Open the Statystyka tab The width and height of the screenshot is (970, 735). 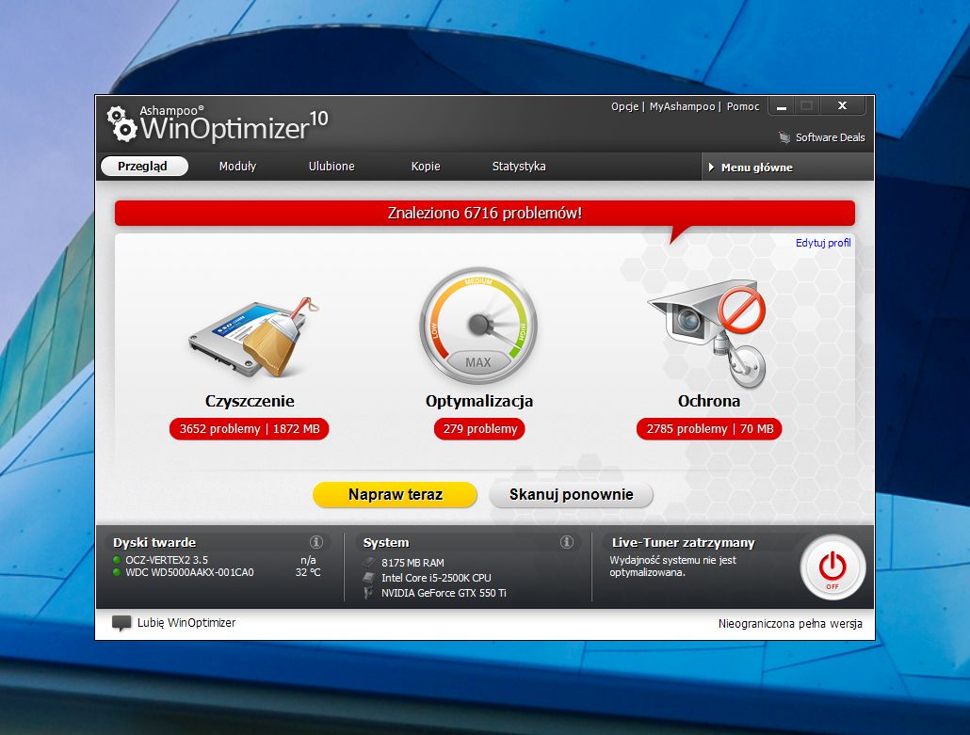point(519,167)
